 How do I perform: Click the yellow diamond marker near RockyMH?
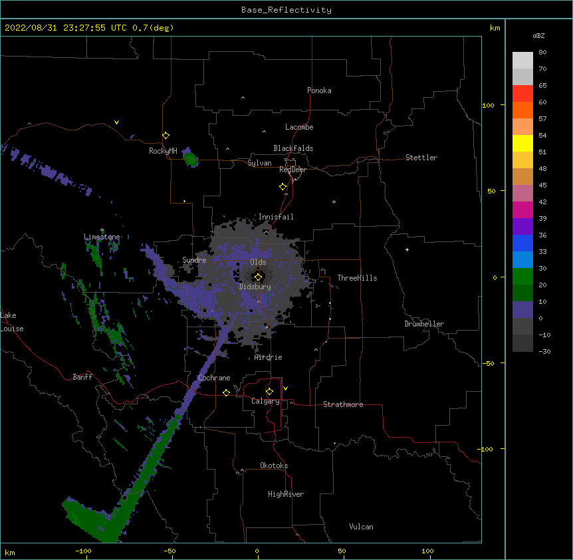[x=166, y=136]
